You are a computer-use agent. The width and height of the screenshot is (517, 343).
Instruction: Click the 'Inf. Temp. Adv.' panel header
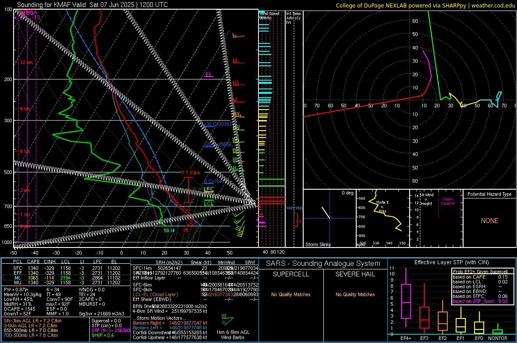click(294, 18)
